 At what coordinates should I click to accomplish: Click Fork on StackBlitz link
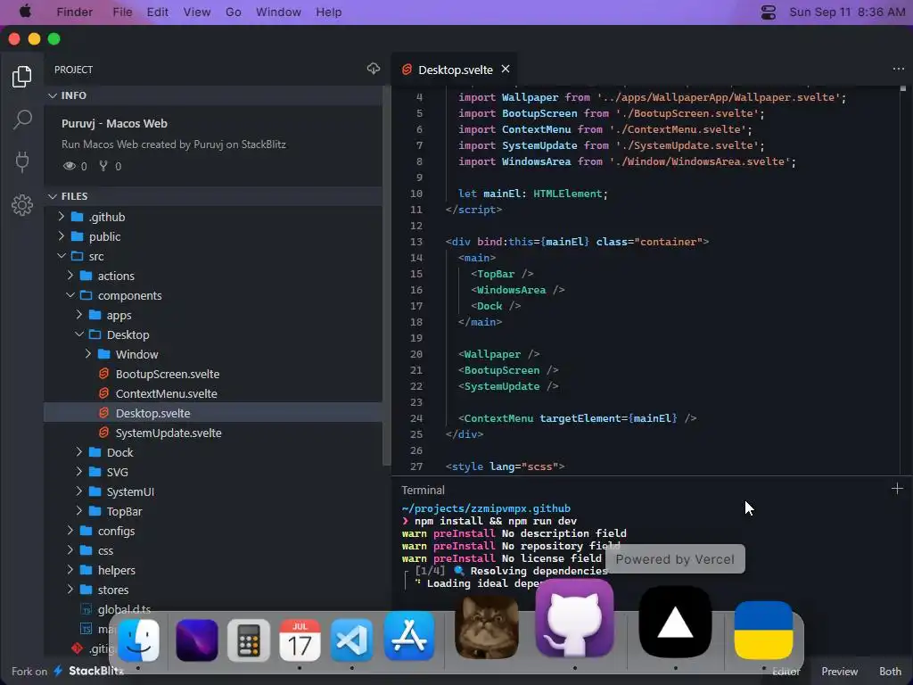68,671
